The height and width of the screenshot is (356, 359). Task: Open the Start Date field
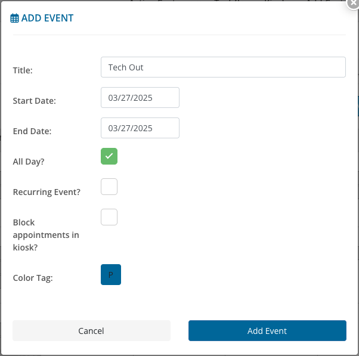[140, 98]
